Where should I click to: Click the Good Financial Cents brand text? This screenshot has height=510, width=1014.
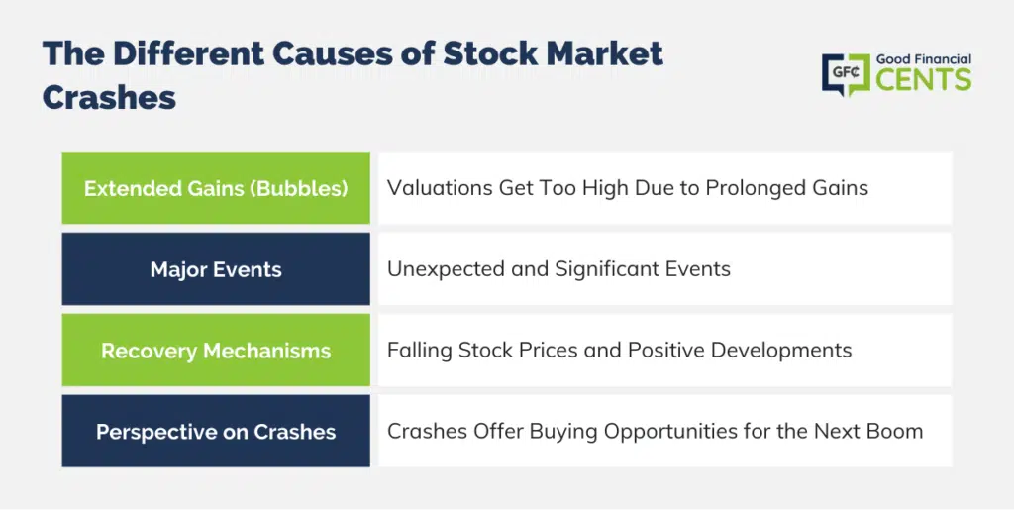click(x=924, y=73)
